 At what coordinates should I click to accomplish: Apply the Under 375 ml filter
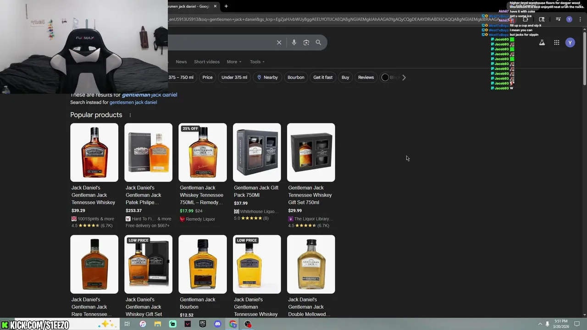[x=234, y=77]
